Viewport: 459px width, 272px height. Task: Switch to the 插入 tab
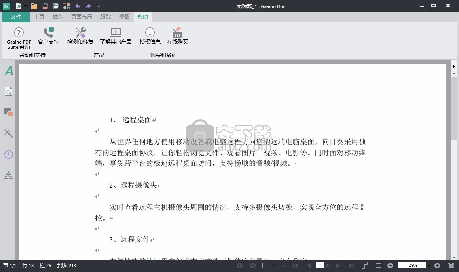pyautogui.click(x=58, y=17)
